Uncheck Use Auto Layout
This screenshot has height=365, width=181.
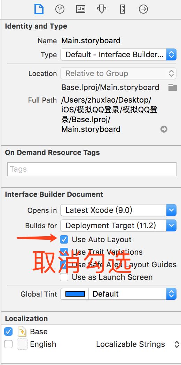pos(64,239)
